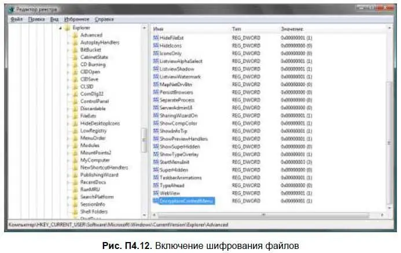The height and width of the screenshot is (253, 401).
Task: Click the SharingWizardOn value icon
Action: click(156, 116)
